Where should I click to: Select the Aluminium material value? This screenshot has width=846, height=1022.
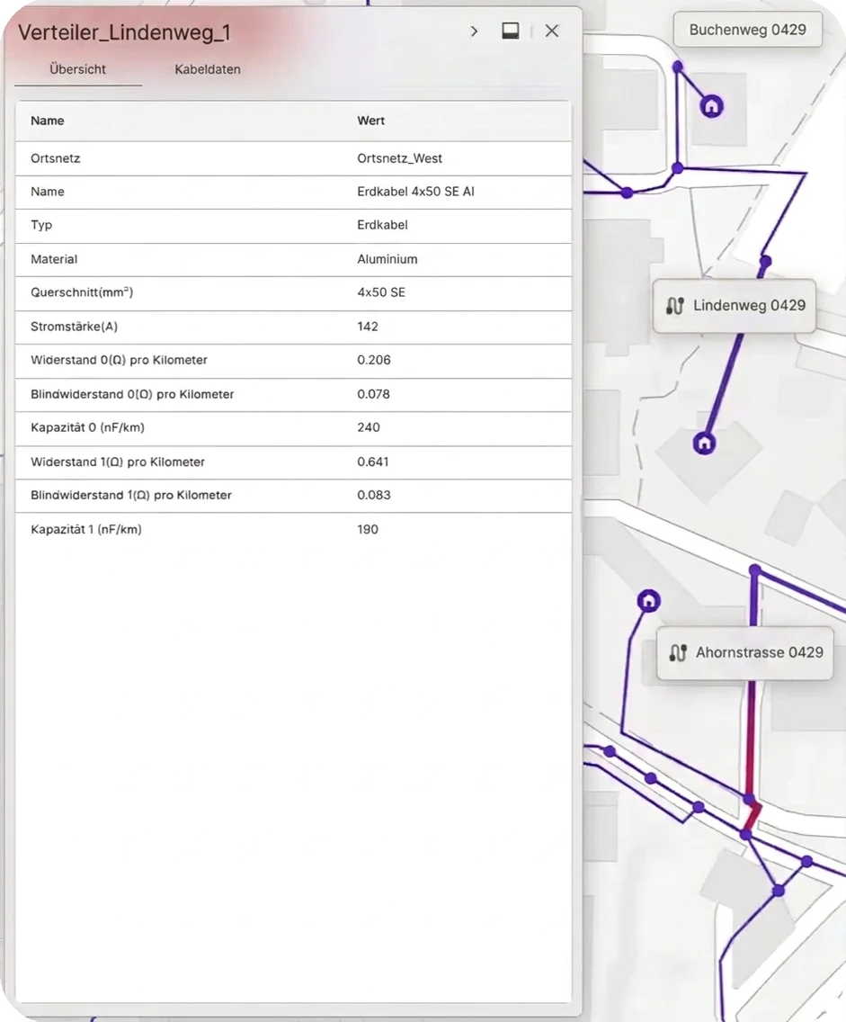(387, 259)
